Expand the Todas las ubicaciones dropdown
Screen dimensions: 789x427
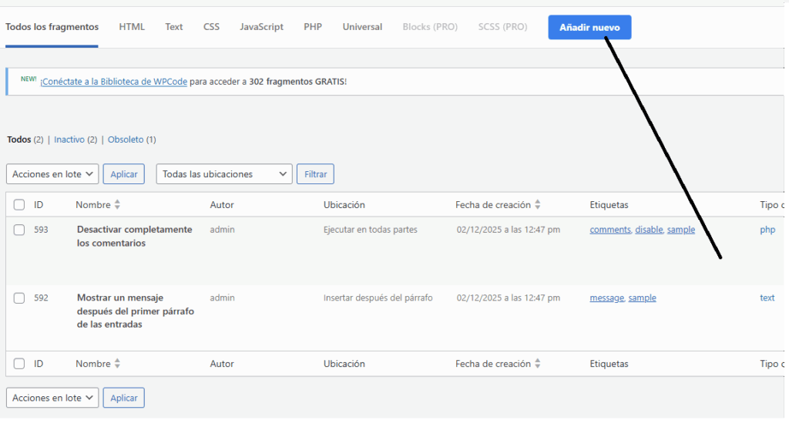coord(223,174)
